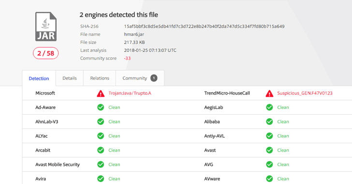Click the green check icon for Antiy-AVL
The height and width of the screenshot is (184, 352).
tap(269, 136)
